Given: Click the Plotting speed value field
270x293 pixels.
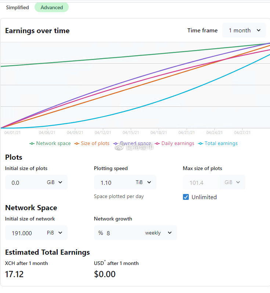Looking at the screenshot, I should coord(112,182).
